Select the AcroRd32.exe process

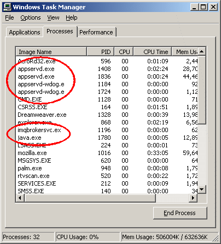click(107, 61)
